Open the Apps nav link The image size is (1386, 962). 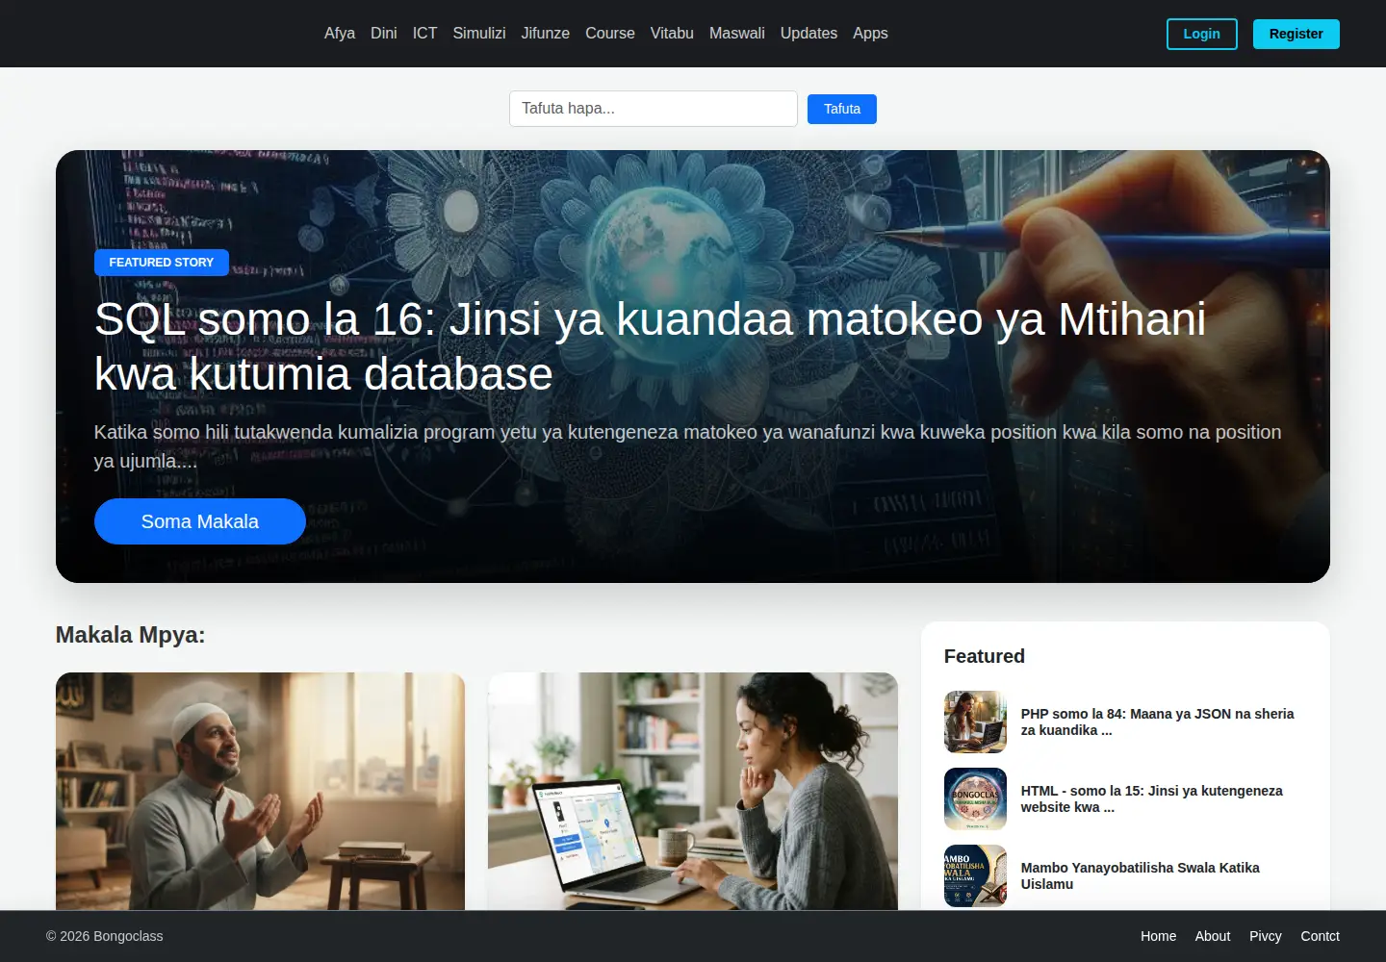[x=870, y=33]
